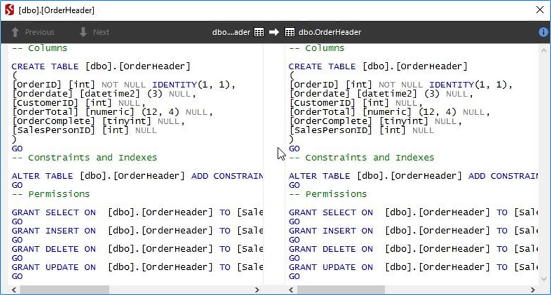Click [OrderID] column line in right pane
The image size is (551, 295).
click(401, 85)
